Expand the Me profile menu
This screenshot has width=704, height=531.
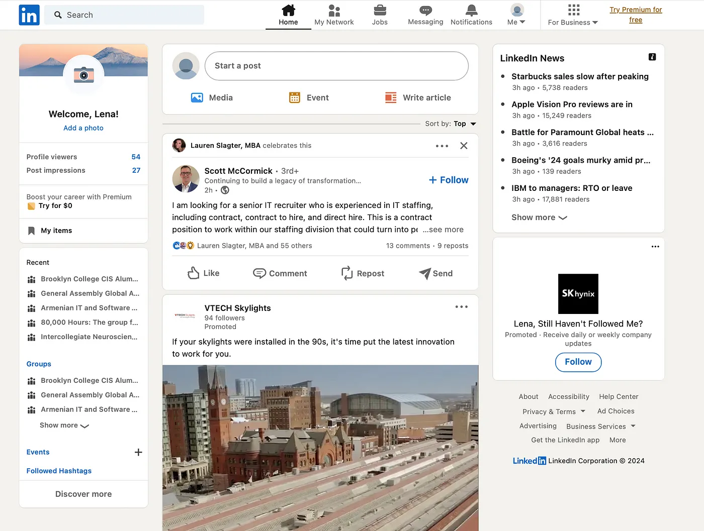pyautogui.click(x=516, y=15)
